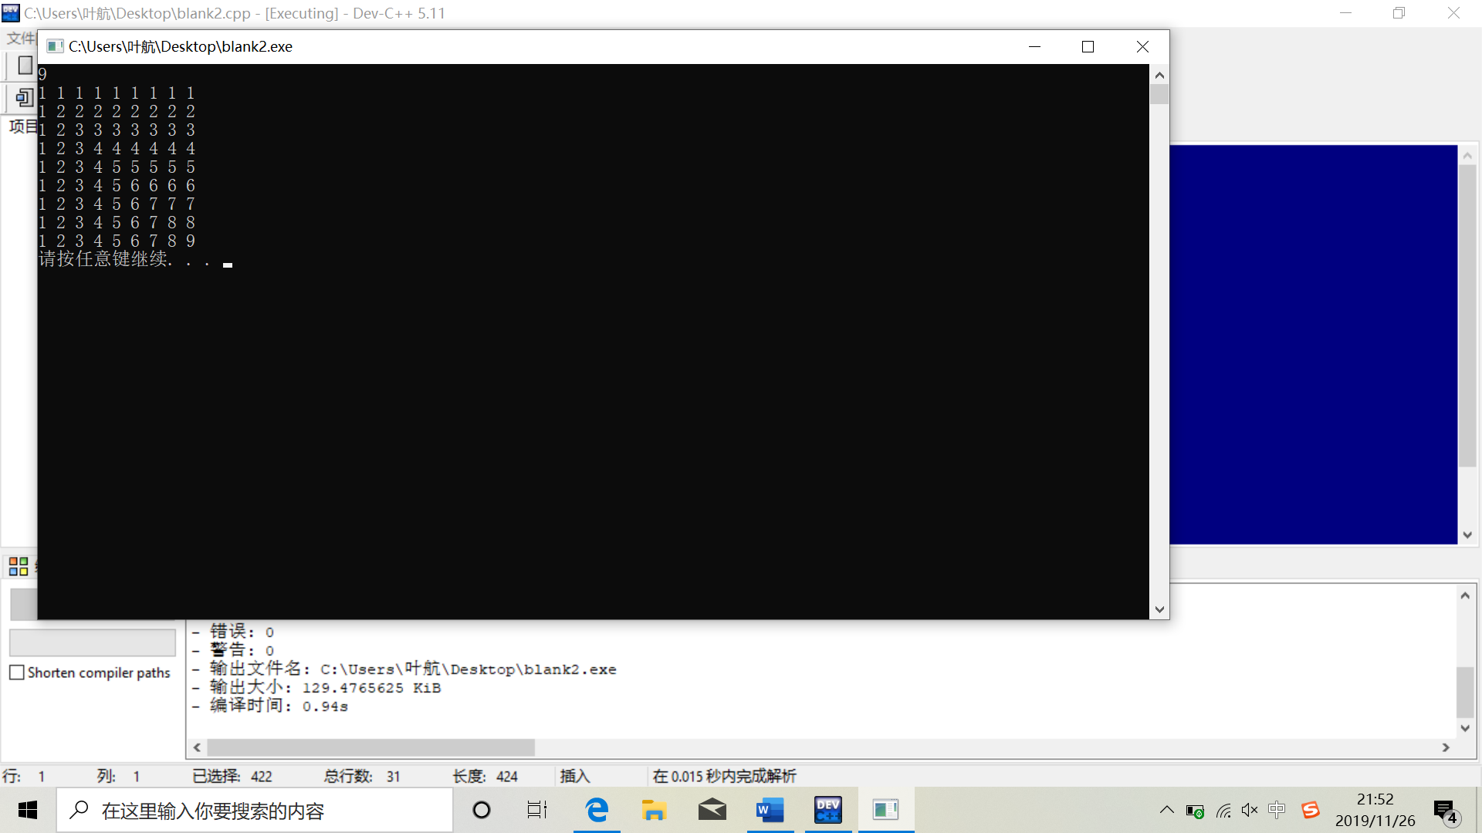The height and width of the screenshot is (833, 1482).
Task: Open Dev-C++ from the taskbar
Action: 827,810
